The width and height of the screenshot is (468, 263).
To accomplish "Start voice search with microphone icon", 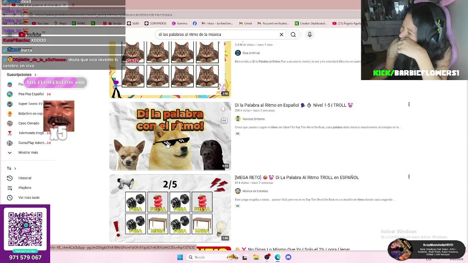I will 310,34.
